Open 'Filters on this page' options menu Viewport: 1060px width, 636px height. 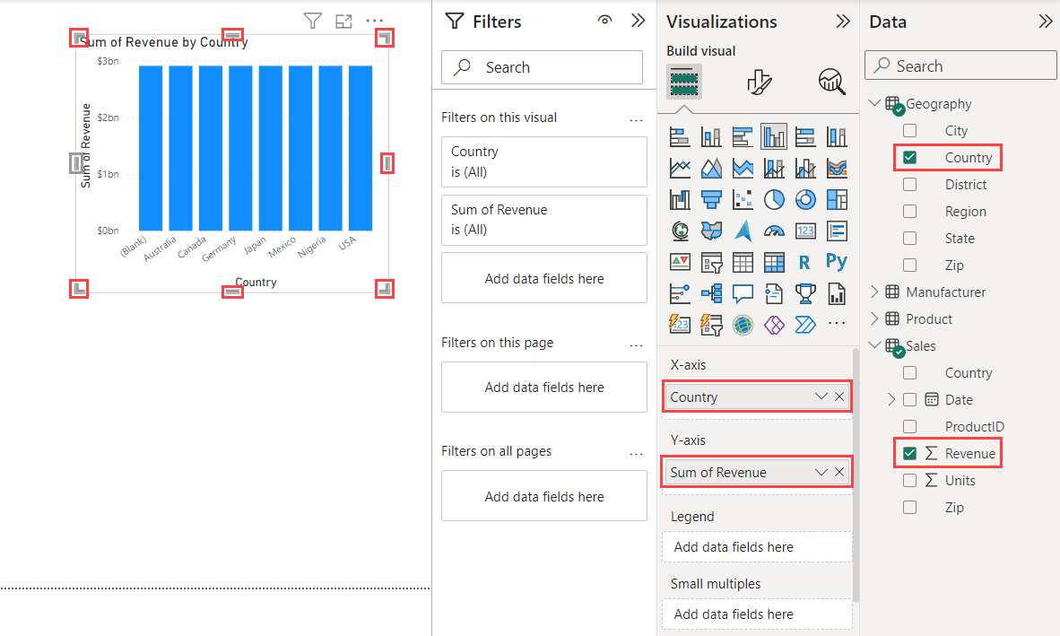point(636,345)
